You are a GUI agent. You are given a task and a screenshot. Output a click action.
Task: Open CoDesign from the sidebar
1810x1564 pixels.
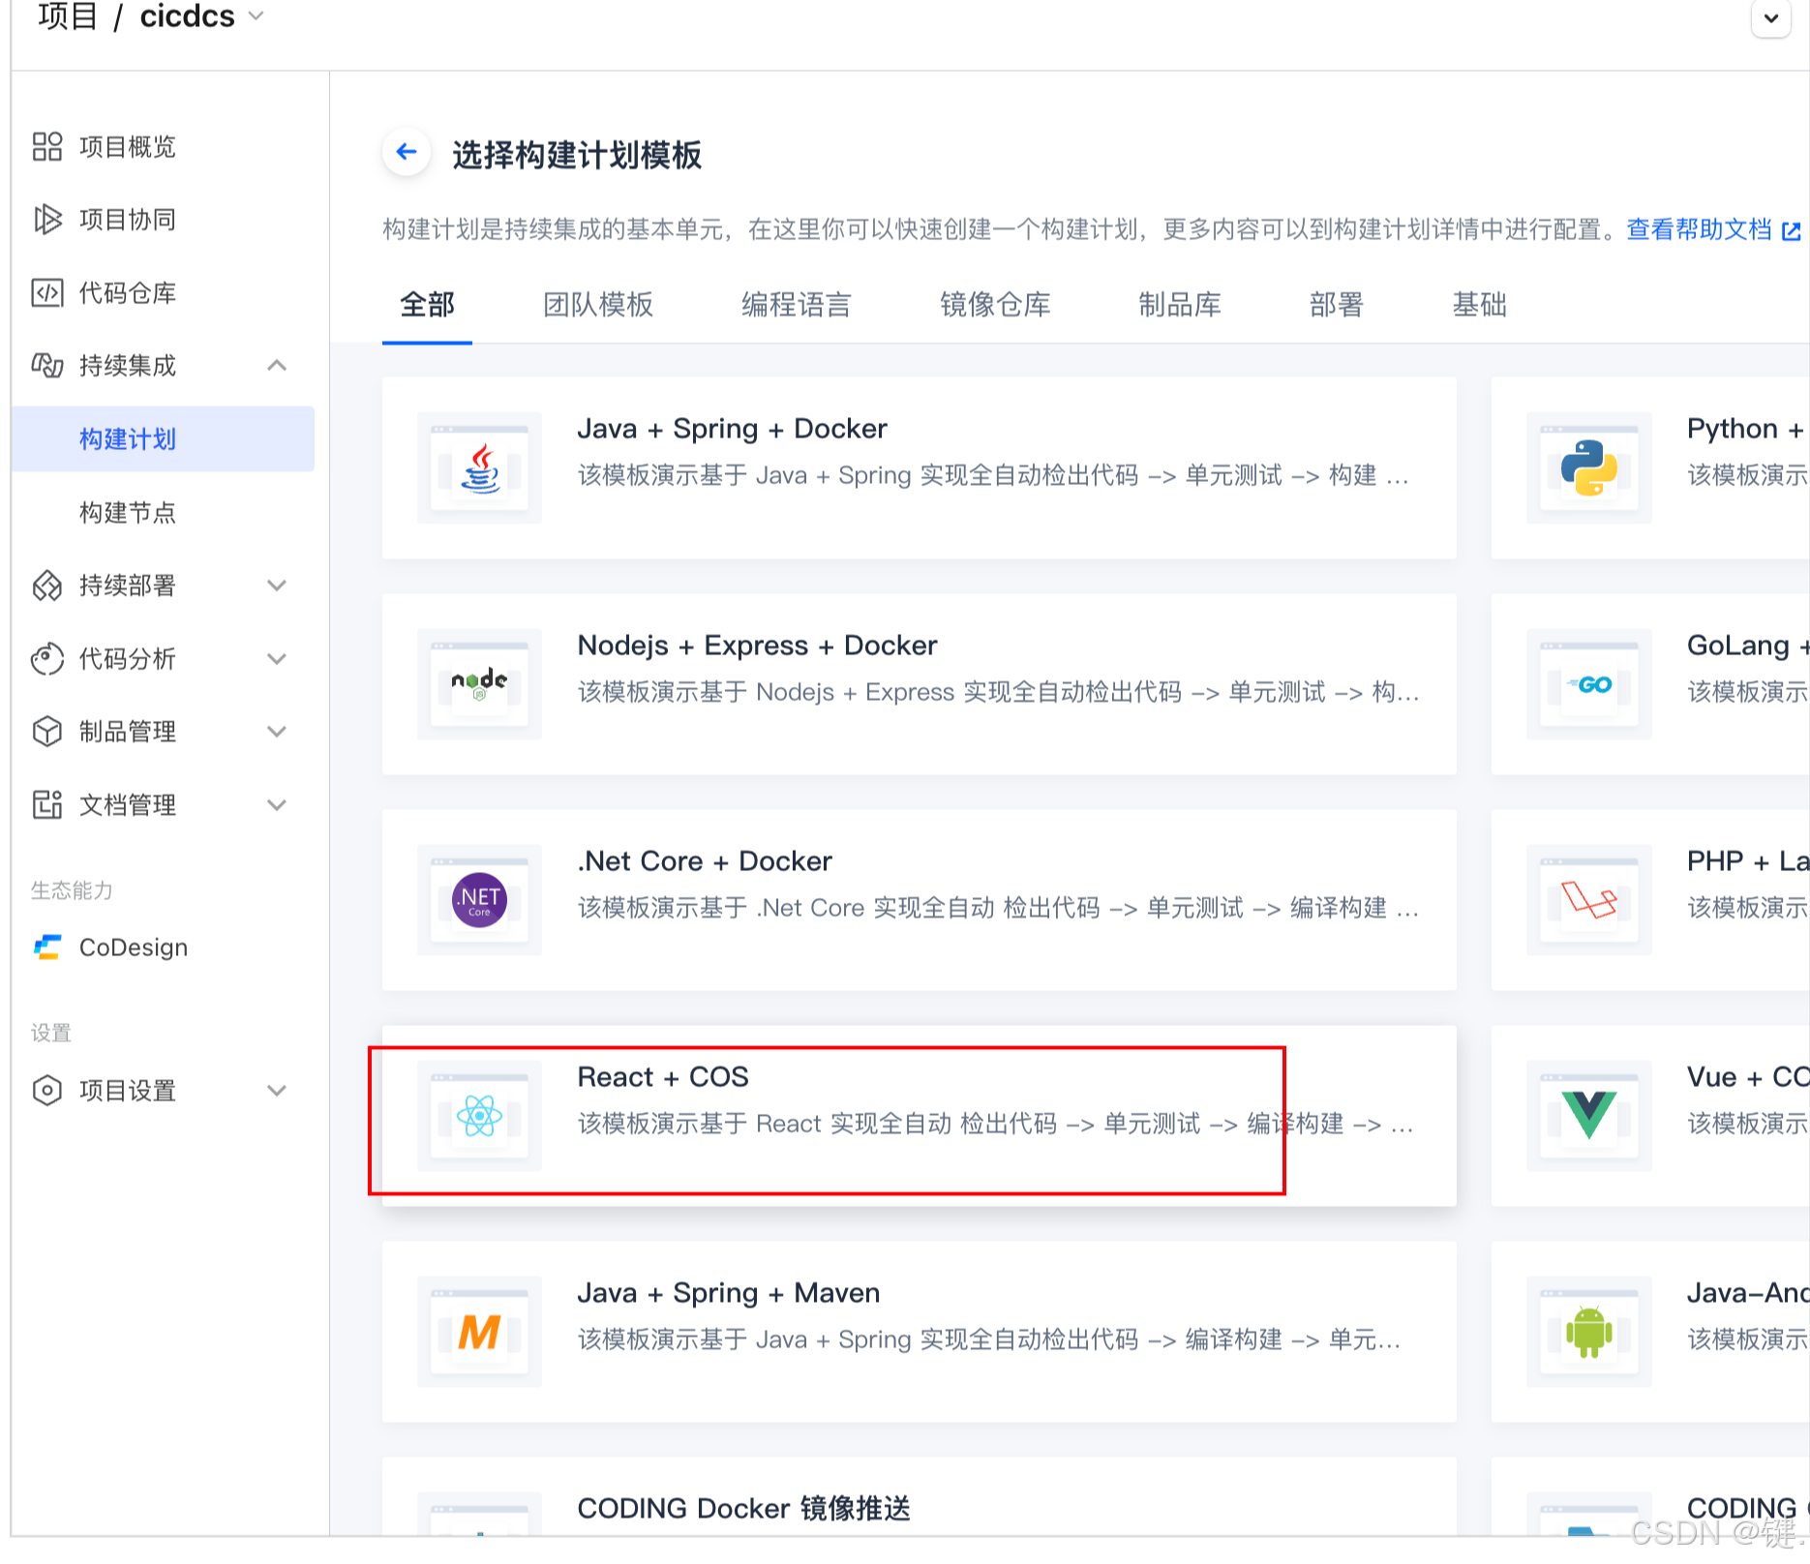point(133,947)
